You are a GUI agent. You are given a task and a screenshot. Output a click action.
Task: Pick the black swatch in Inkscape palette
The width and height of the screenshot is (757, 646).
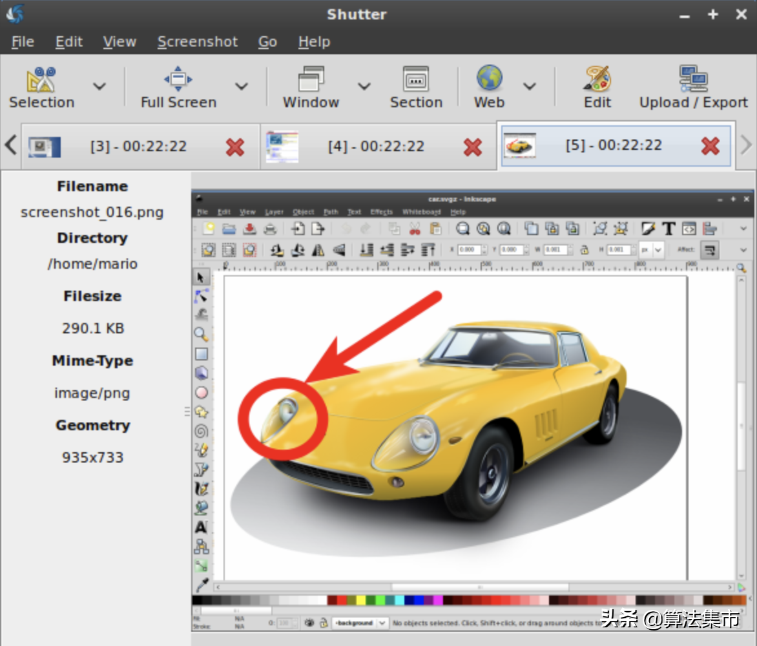[197, 600]
